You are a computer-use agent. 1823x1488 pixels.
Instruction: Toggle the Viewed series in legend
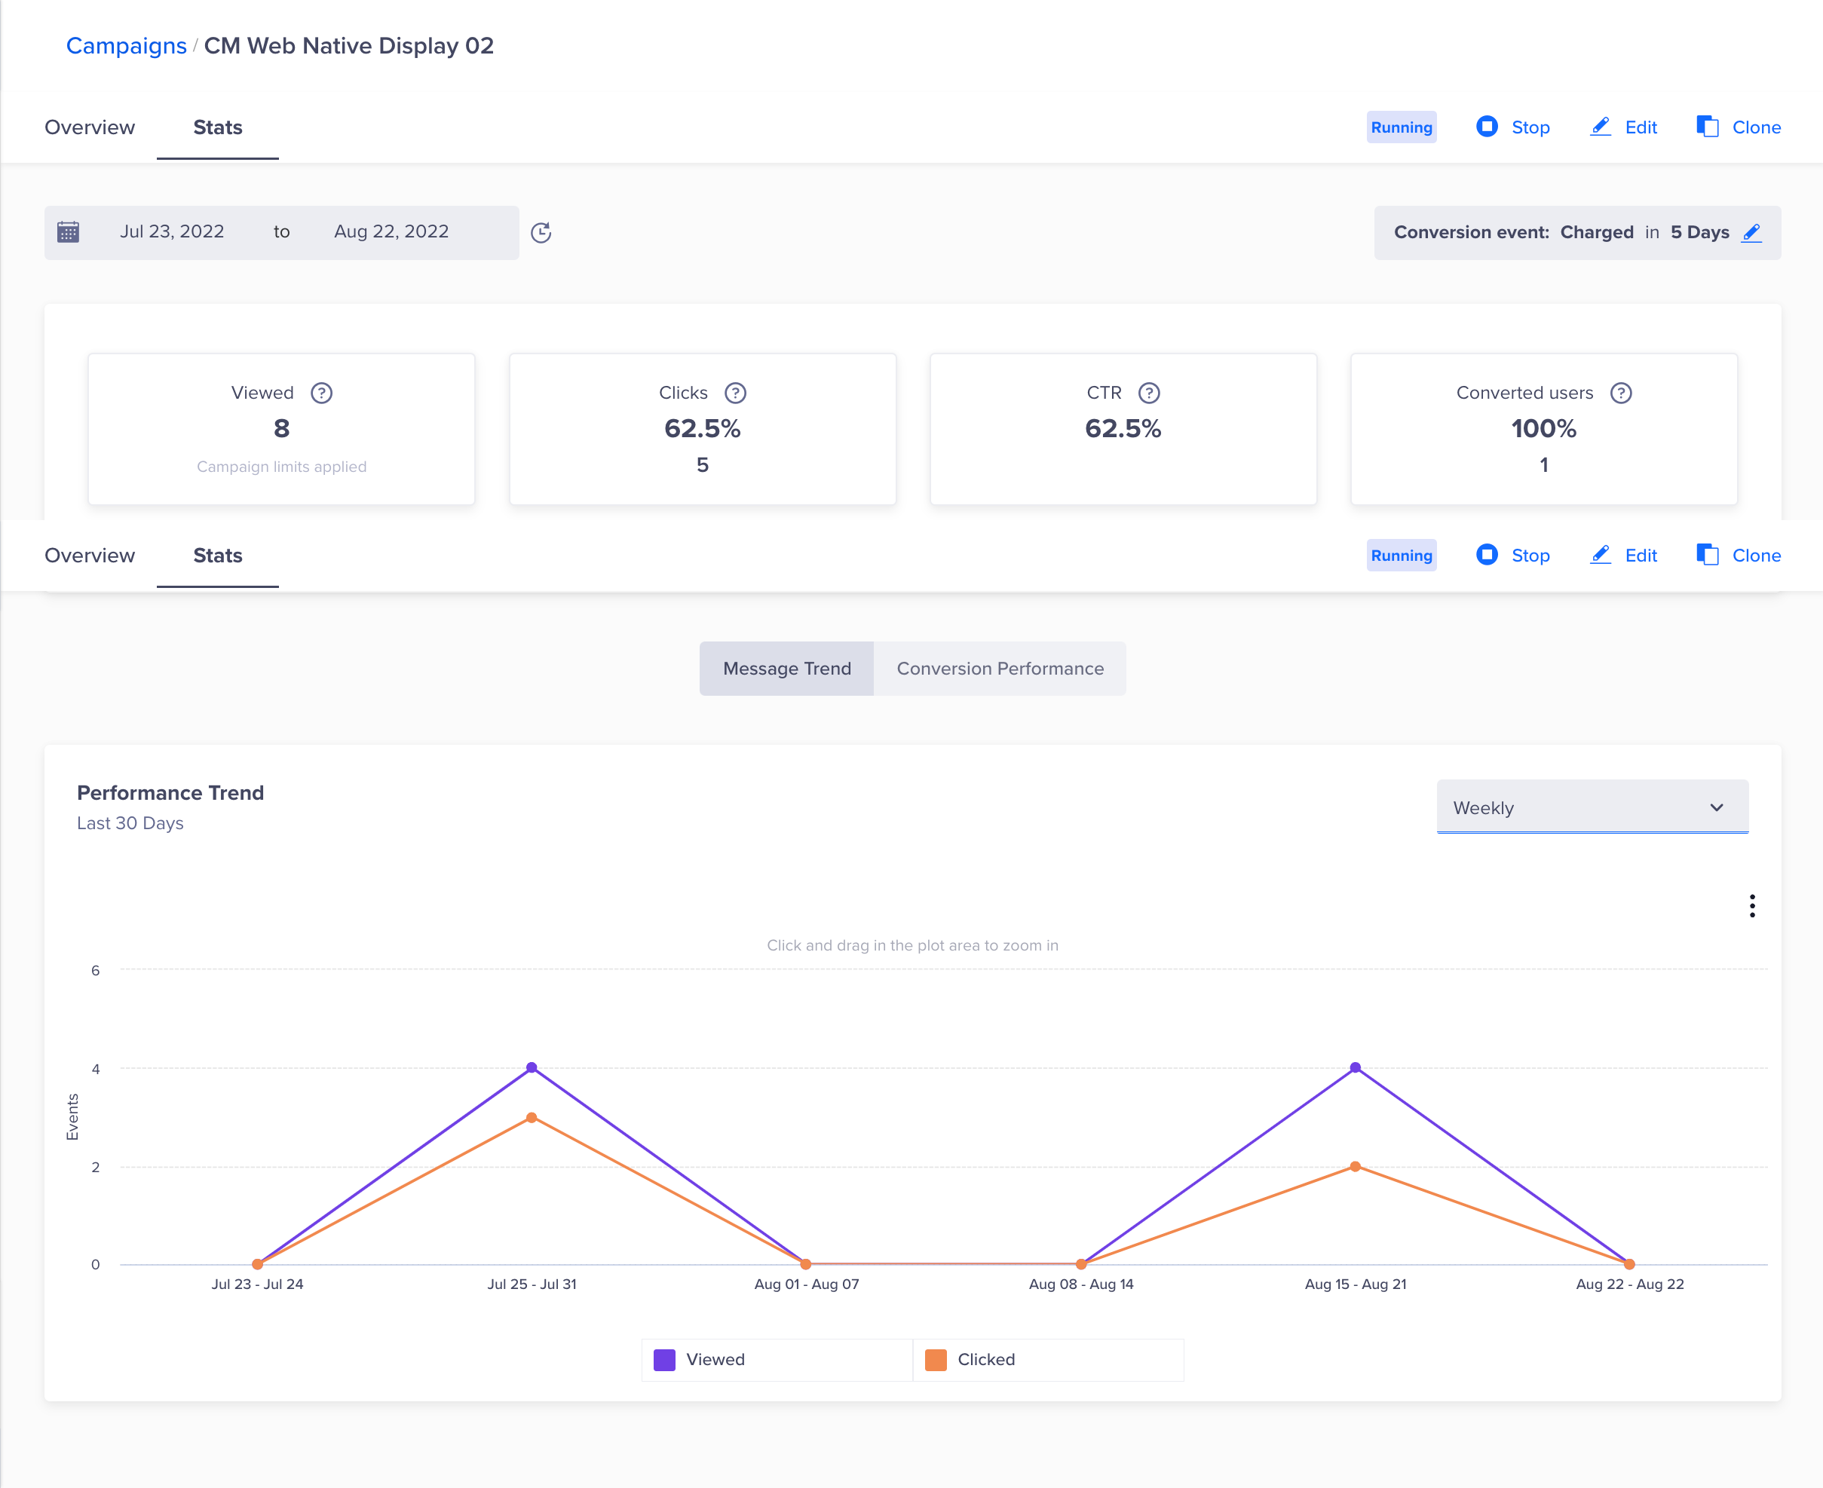coord(715,1359)
